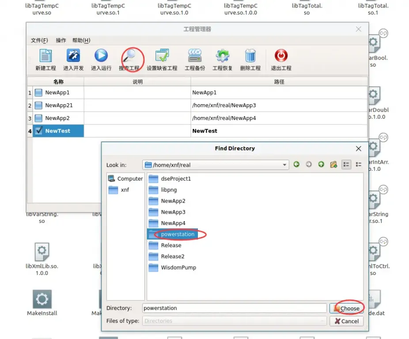
Task: Click the 工程备份 (Project Backup) icon
Action: point(195,56)
